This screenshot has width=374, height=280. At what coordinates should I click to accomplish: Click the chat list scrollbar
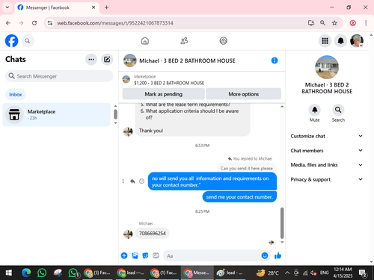tap(115, 114)
